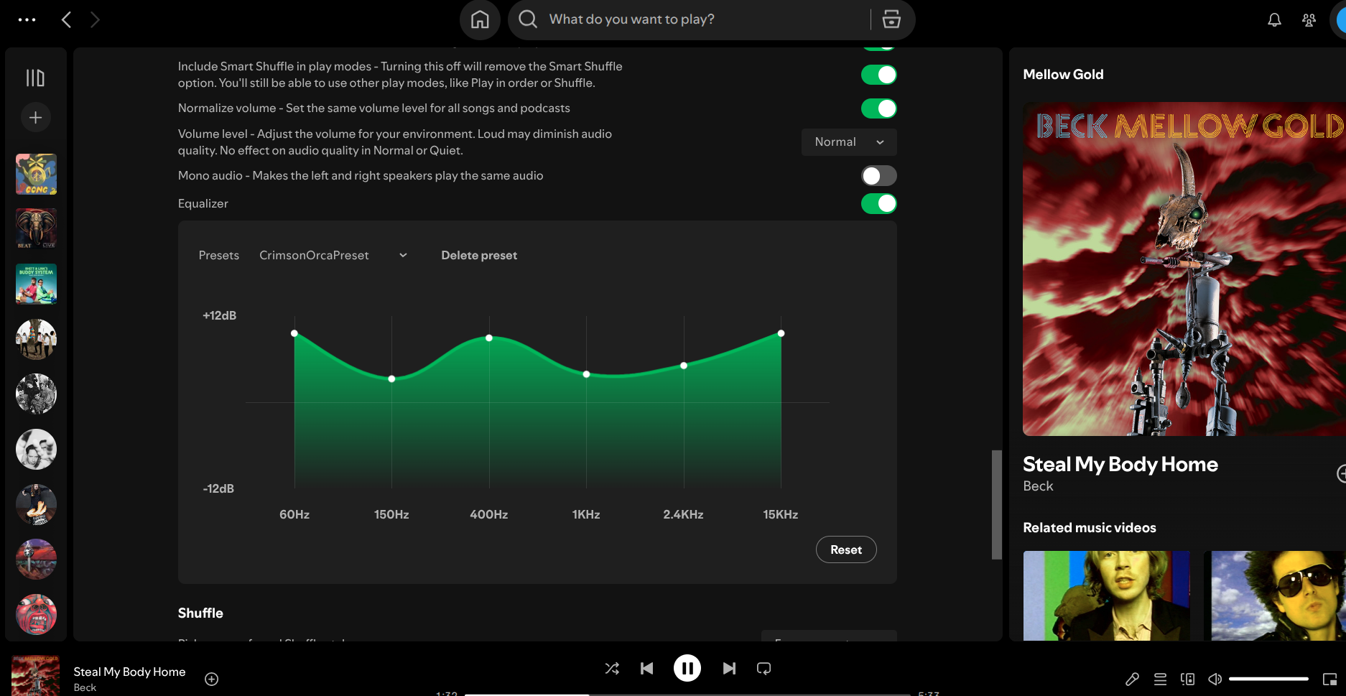Open the red face album in library
The height and width of the screenshot is (696, 1346).
[36, 614]
